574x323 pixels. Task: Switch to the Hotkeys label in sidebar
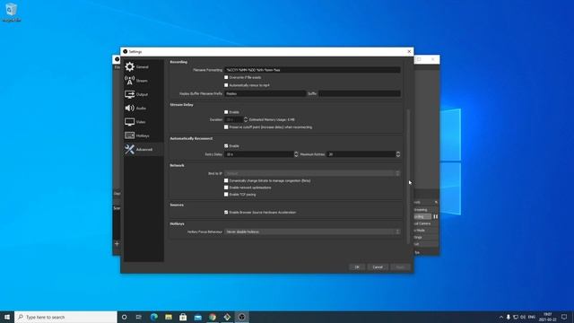[143, 135]
